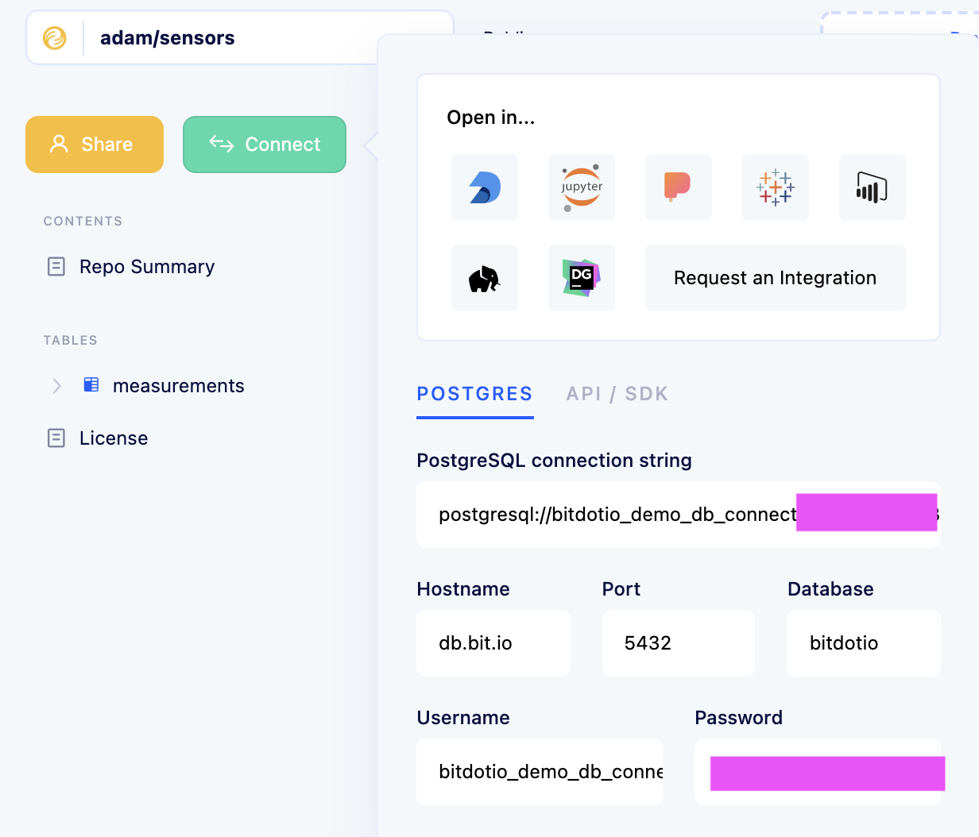This screenshot has width=979, height=837.
Task: Click the Share button
Action: 95,145
